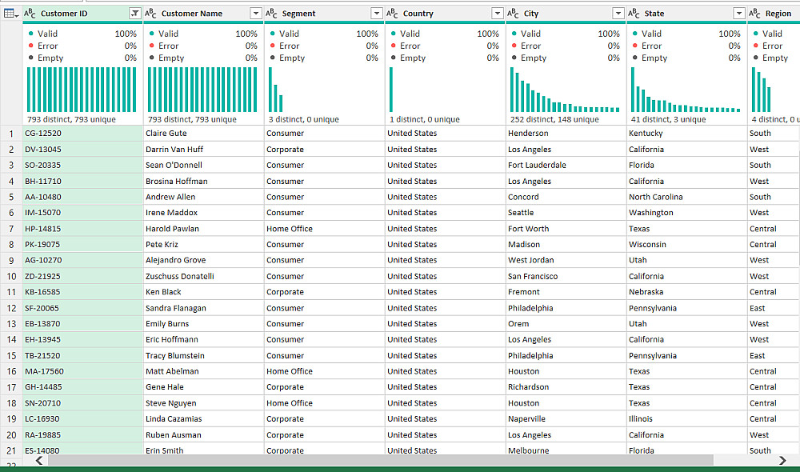Click the Region column data type icon

[x=755, y=14]
